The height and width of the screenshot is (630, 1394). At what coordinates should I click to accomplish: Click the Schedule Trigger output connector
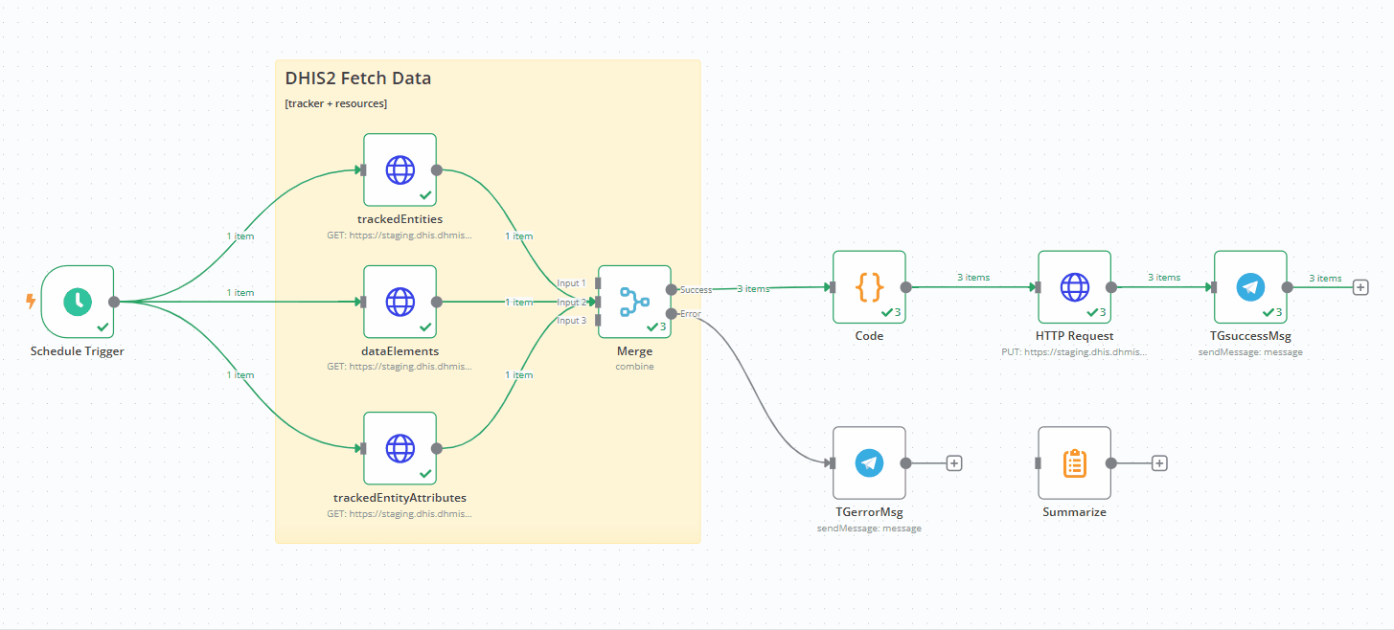114,302
